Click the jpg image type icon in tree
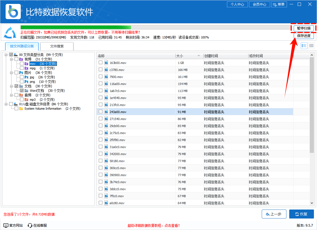Image resolution: width=317 pixels, height=230 pixels. point(26,77)
